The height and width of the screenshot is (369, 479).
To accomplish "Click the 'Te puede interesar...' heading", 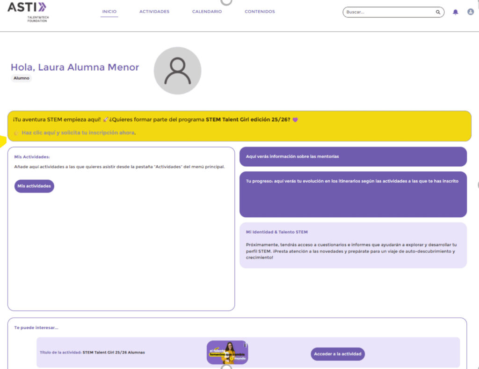I will 36,328.
